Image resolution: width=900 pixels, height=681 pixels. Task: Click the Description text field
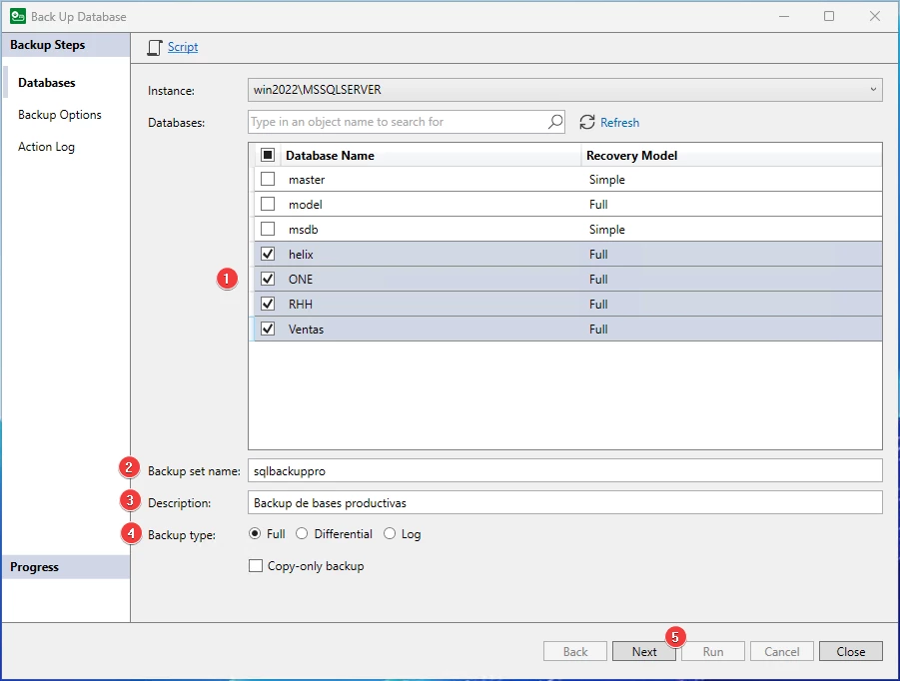pos(564,503)
